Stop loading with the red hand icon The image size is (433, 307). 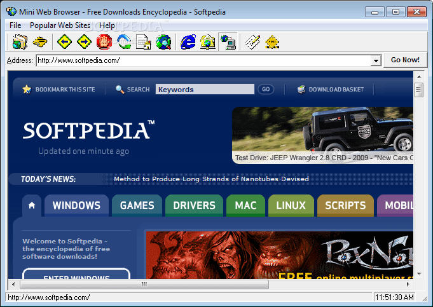(104, 42)
